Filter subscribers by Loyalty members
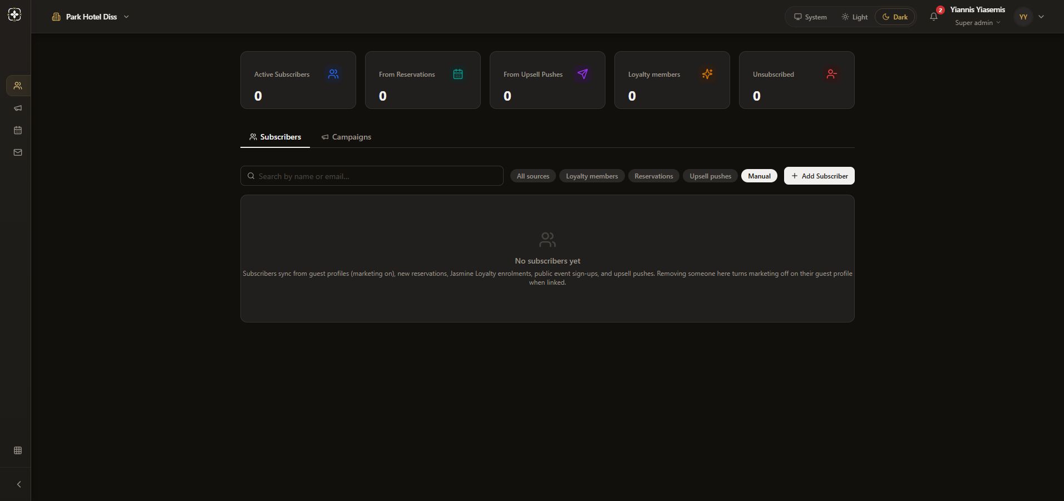The width and height of the screenshot is (1064, 501). pyautogui.click(x=592, y=176)
